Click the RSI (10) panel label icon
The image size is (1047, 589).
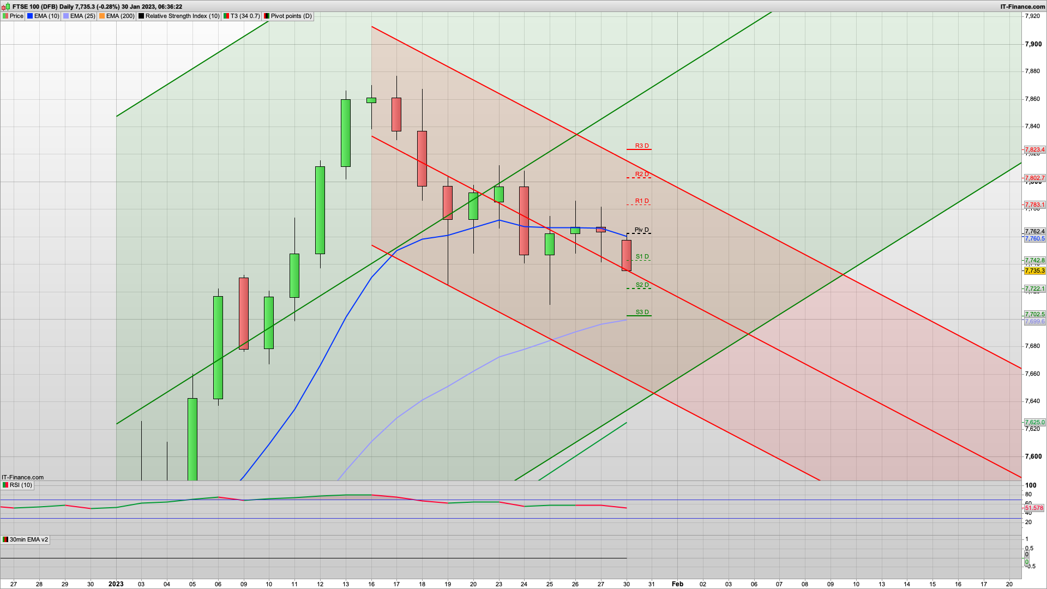point(5,485)
